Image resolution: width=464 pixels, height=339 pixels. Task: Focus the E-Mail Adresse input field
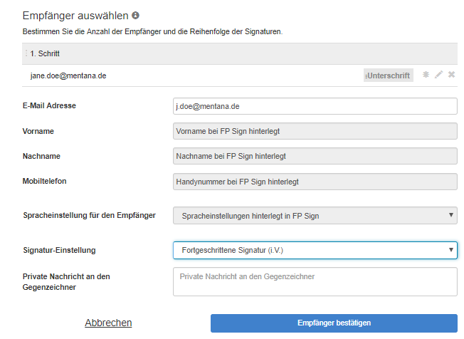[x=315, y=106]
